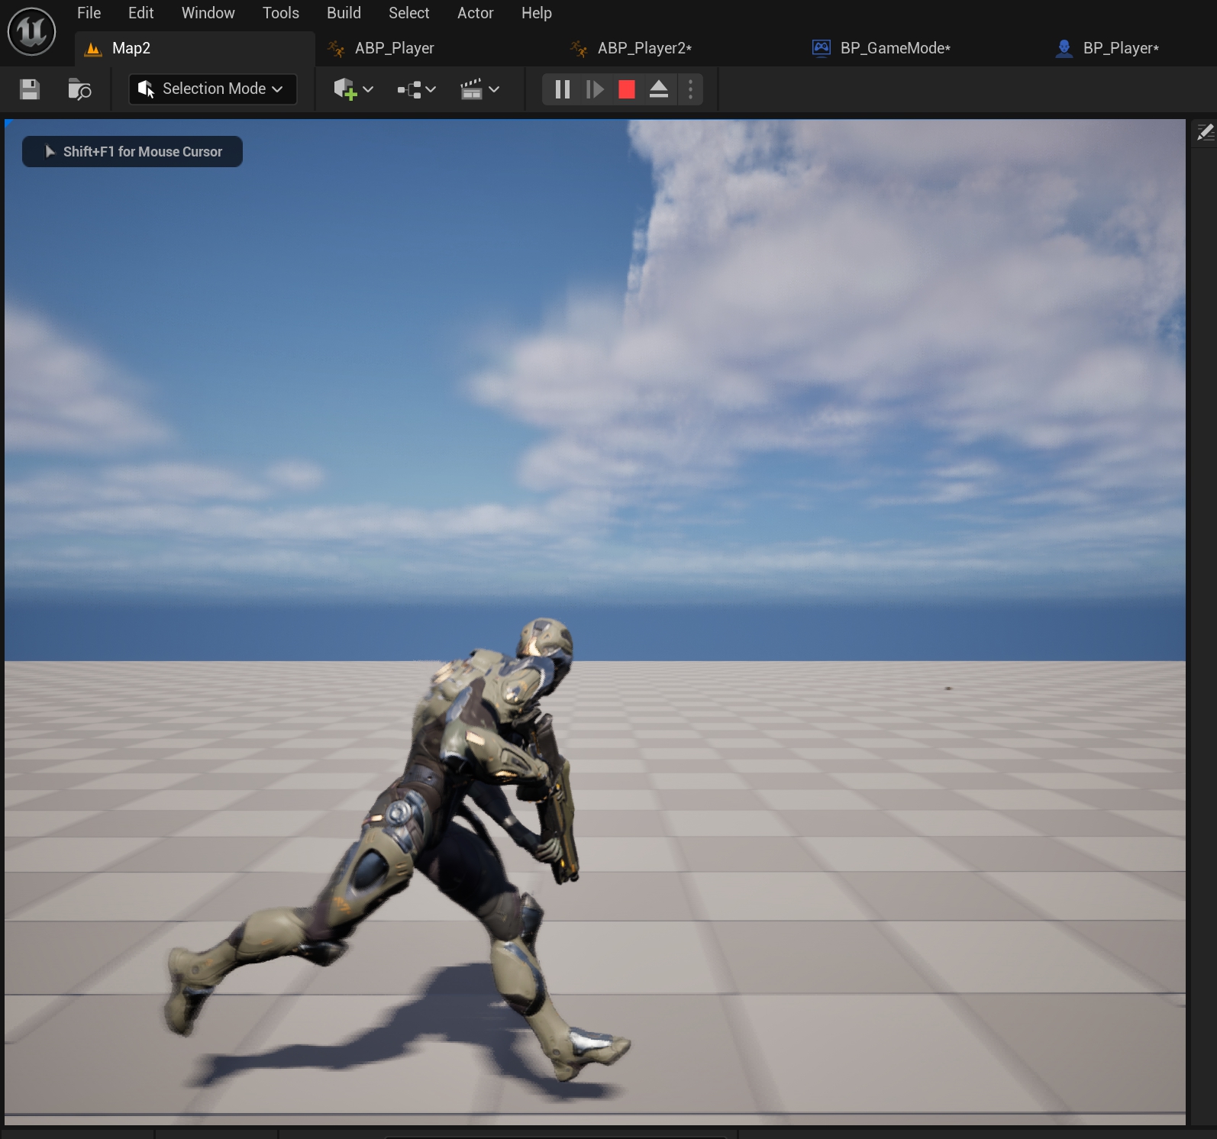Eject from the player controller
This screenshot has width=1217, height=1139.
pyautogui.click(x=659, y=89)
